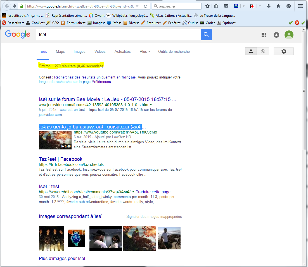Viewport: 308px width, 267px height.
Task: Switch to private results person toggle
Action: (x=251, y=51)
